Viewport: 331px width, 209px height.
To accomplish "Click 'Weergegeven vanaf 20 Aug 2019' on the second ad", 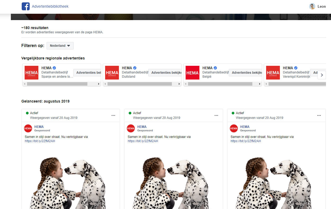I will [x=157, y=118].
